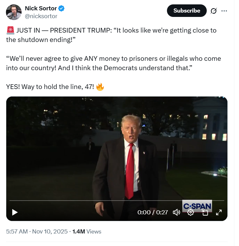Open video settings gear
The height and width of the screenshot is (246, 239).
click(190, 212)
